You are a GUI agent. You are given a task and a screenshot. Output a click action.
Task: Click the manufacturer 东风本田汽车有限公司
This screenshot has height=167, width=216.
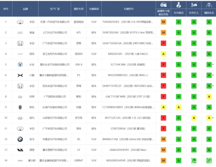(55, 86)
